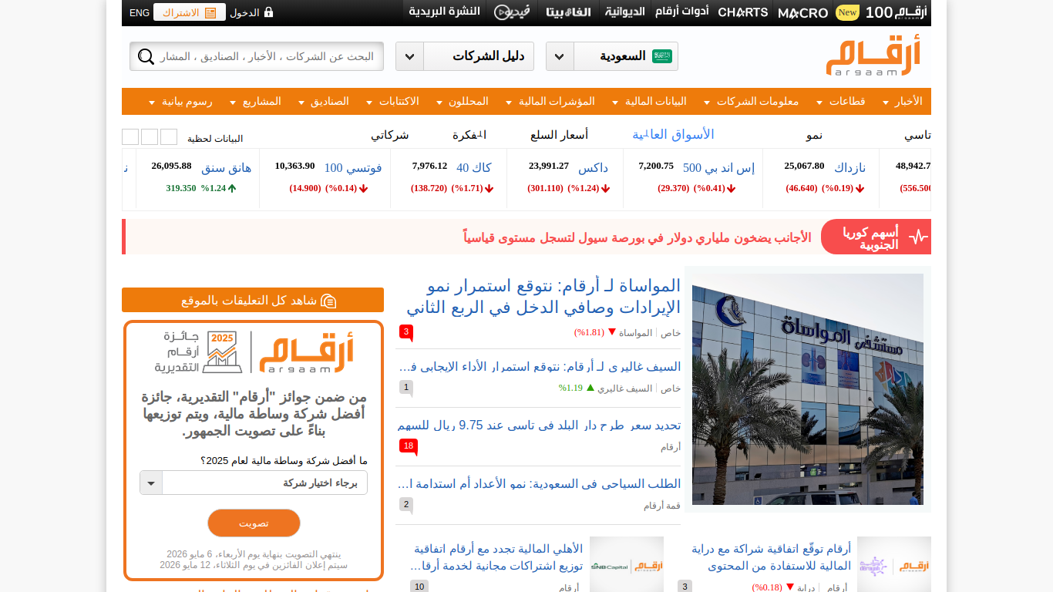1053x592 pixels.
Task: Click the الاشتراك subscribe button
Action: [x=190, y=12]
